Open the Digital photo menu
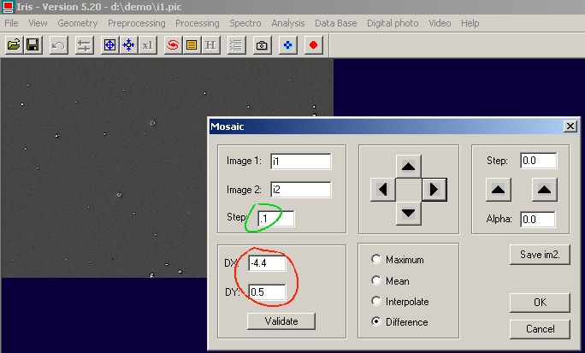The image size is (585, 353). 393,23
